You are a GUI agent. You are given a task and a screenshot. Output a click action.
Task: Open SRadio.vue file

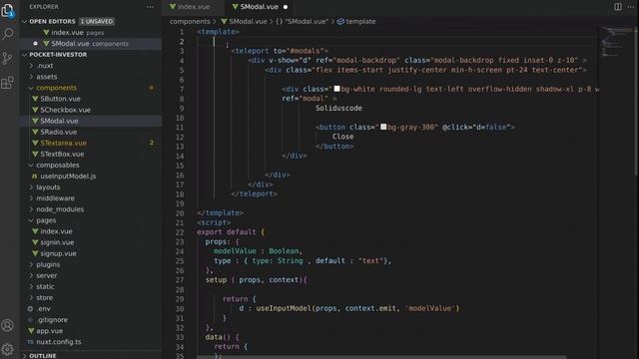point(58,132)
